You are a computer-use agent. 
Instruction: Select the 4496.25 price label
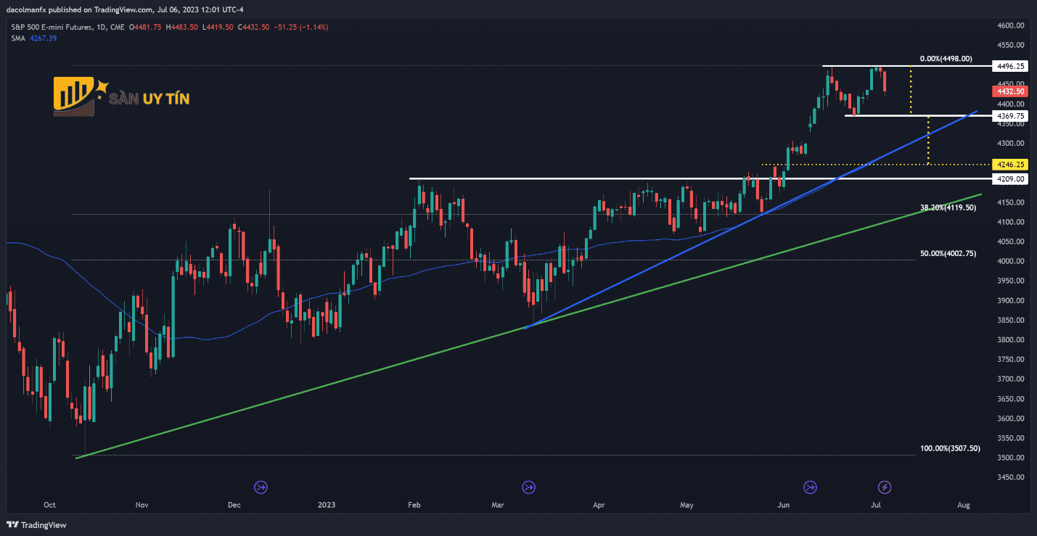tap(1011, 66)
